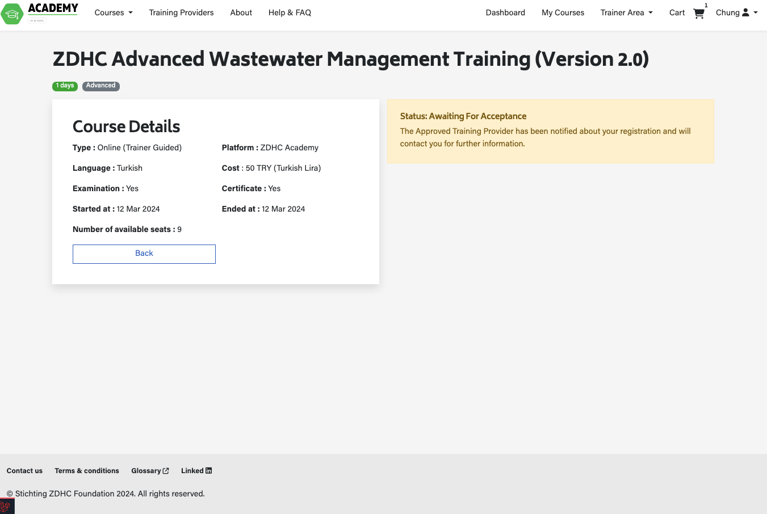Image resolution: width=767 pixels, height=514 pixels.
Task: Click 'Ended at : 12 Mar 2024' text
Action: 263,209
